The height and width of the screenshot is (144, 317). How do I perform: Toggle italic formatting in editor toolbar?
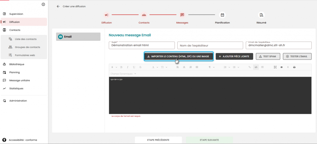tap(128, 67)
